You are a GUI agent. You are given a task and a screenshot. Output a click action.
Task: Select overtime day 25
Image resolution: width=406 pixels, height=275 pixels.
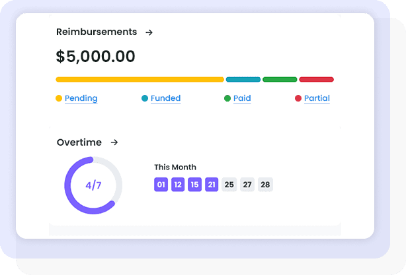229,185
